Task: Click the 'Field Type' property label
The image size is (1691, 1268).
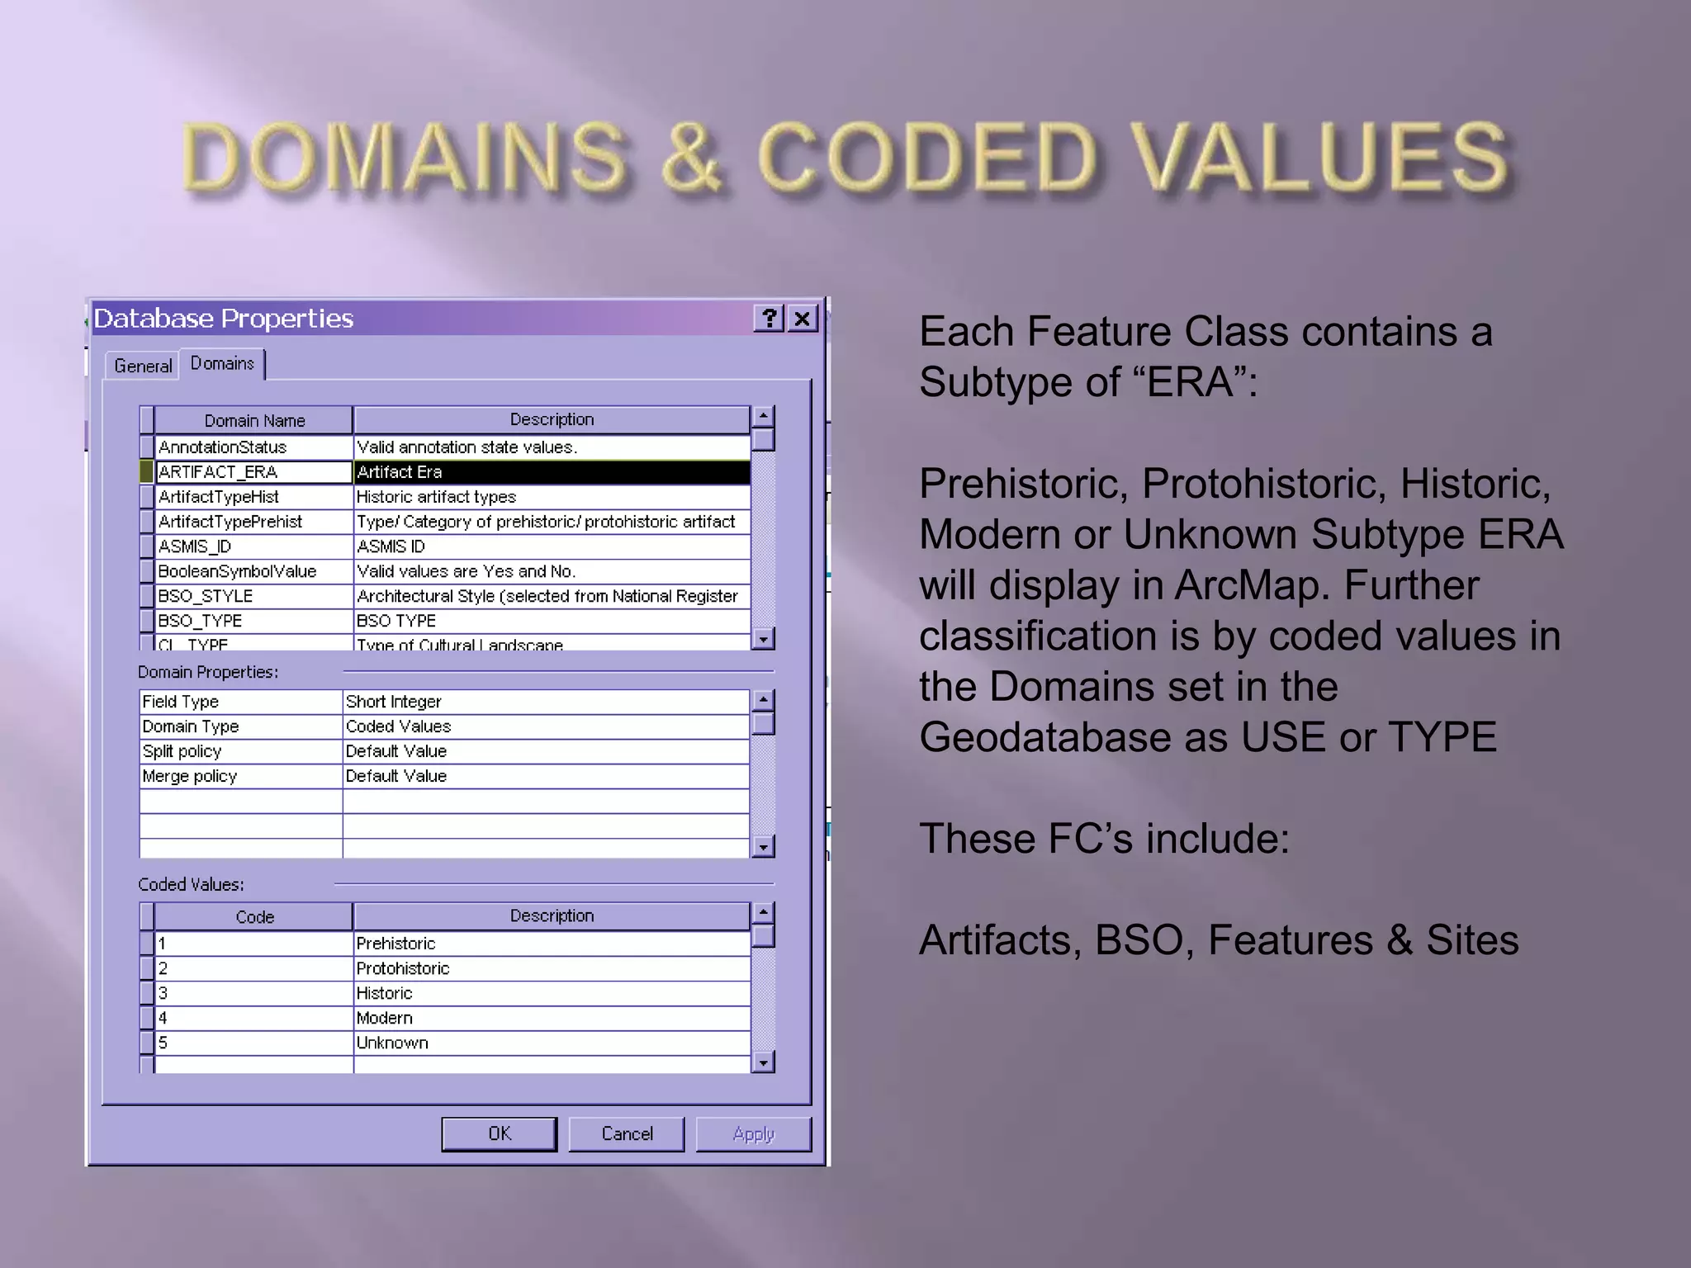Action: click(x=241, y=702)
